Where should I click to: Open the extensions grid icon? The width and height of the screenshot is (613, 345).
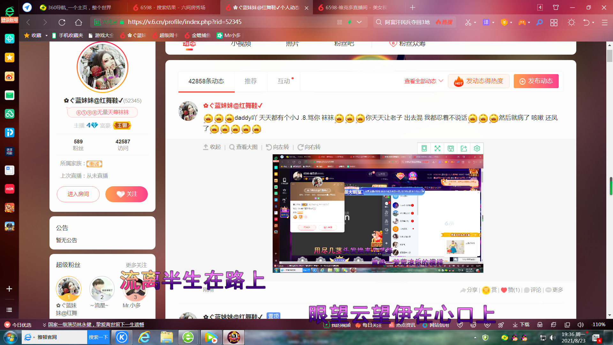click(x=554, y=22)
